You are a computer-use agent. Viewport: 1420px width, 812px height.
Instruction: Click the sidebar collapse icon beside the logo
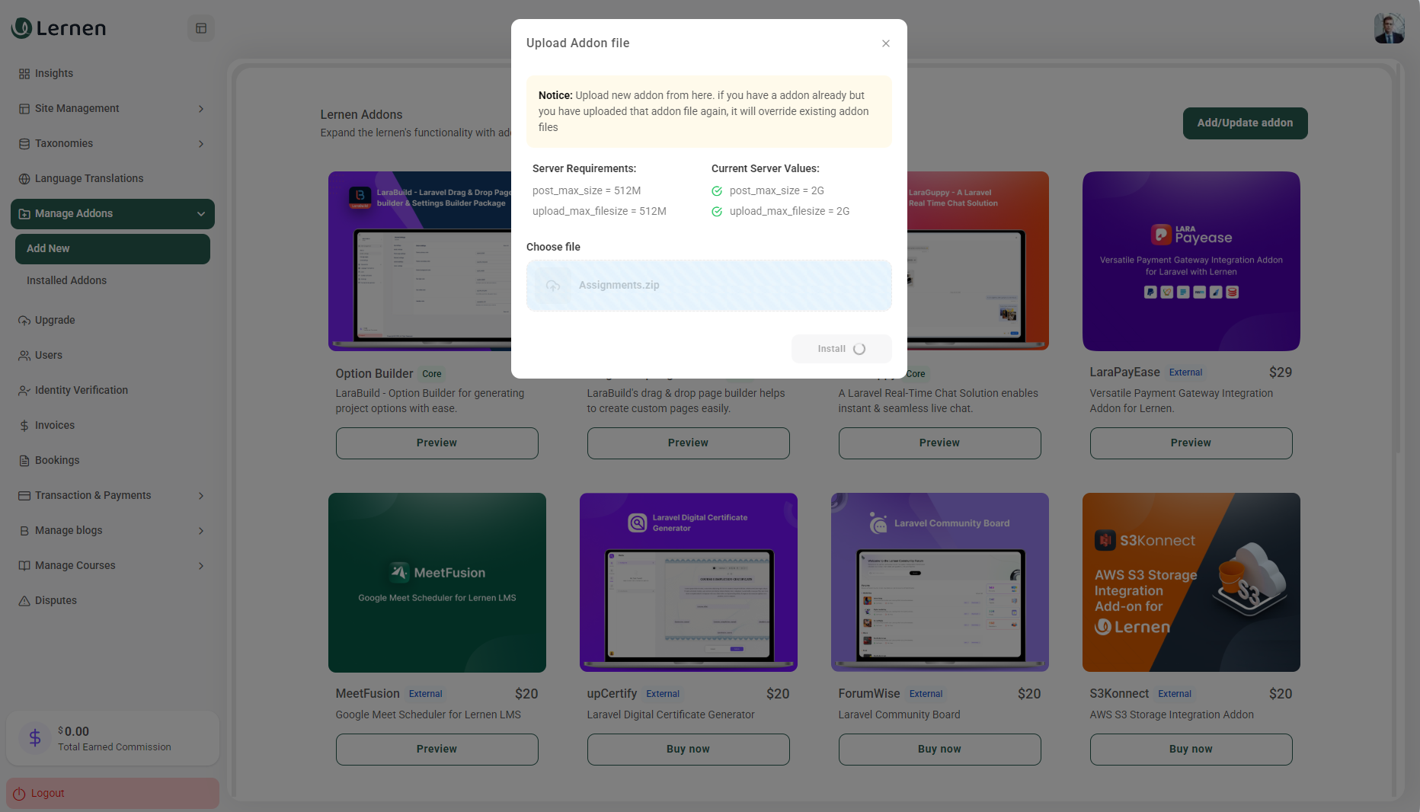click(x=200, y=27)
